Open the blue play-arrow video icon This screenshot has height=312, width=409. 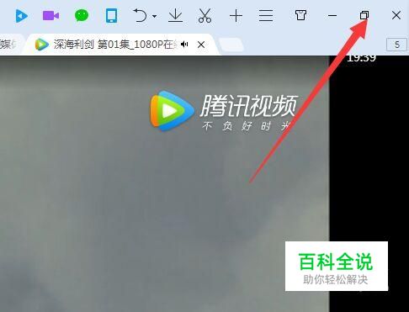click(21, 16)
